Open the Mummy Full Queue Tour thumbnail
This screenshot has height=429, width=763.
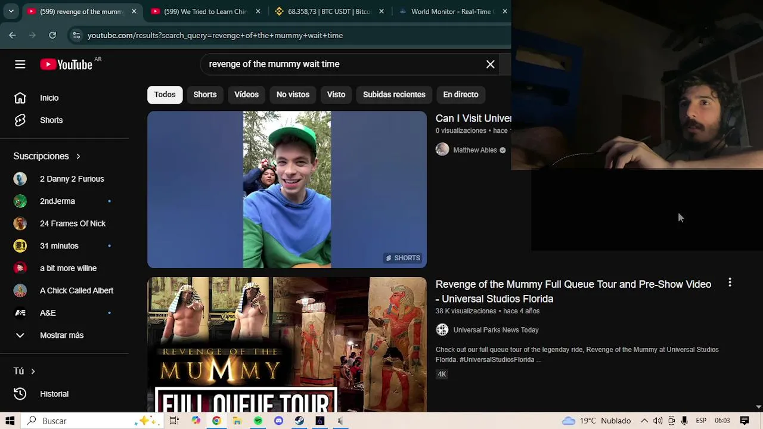click(287, 344)
